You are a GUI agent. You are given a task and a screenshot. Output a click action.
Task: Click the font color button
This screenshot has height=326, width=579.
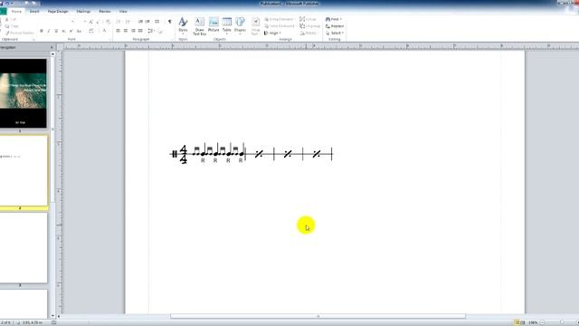click(x=105, y=31)
